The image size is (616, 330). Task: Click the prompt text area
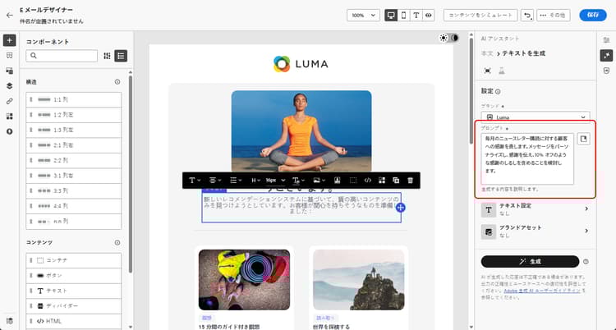pyautogui.click(x=527, y=158)
